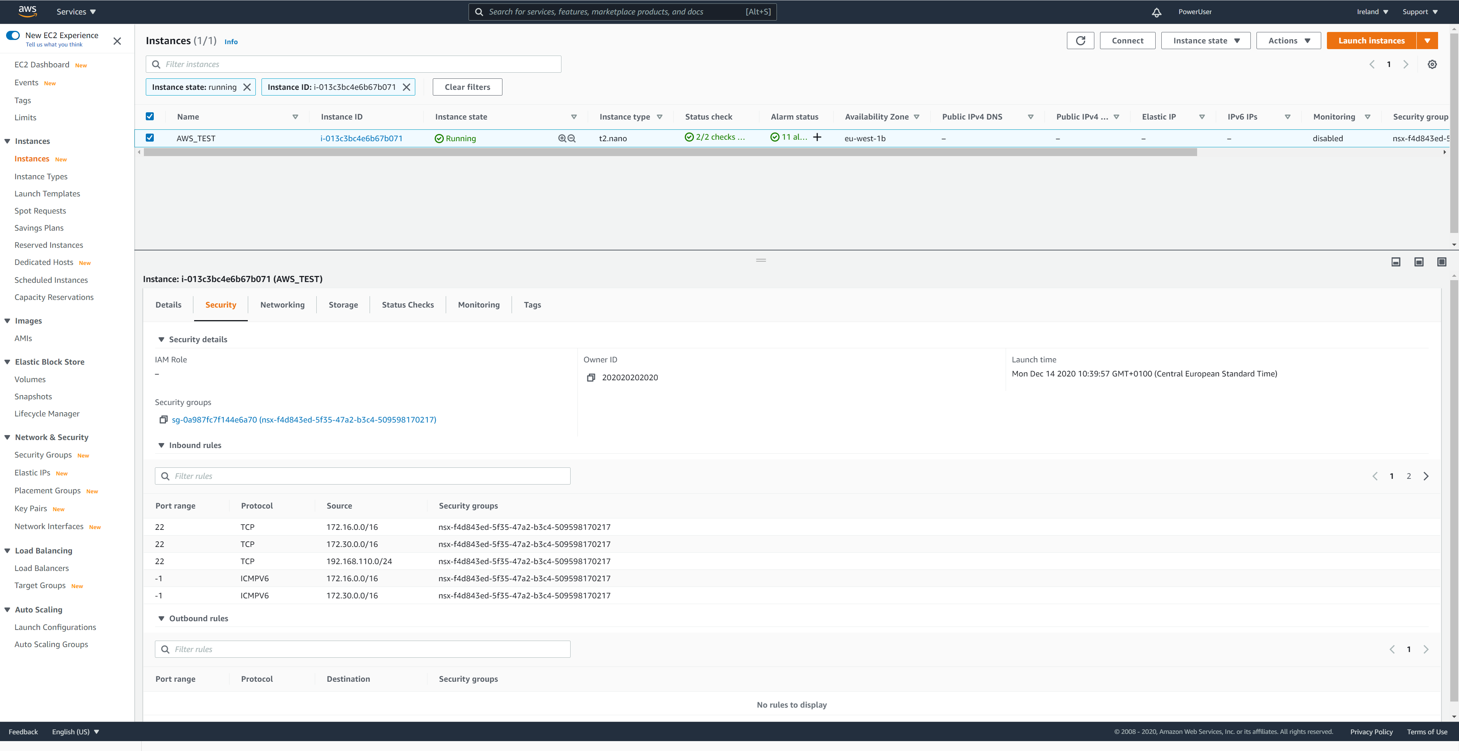Switch to the Tags tab
This screenshot has height=751, width=1459.
tap(532, 305)
